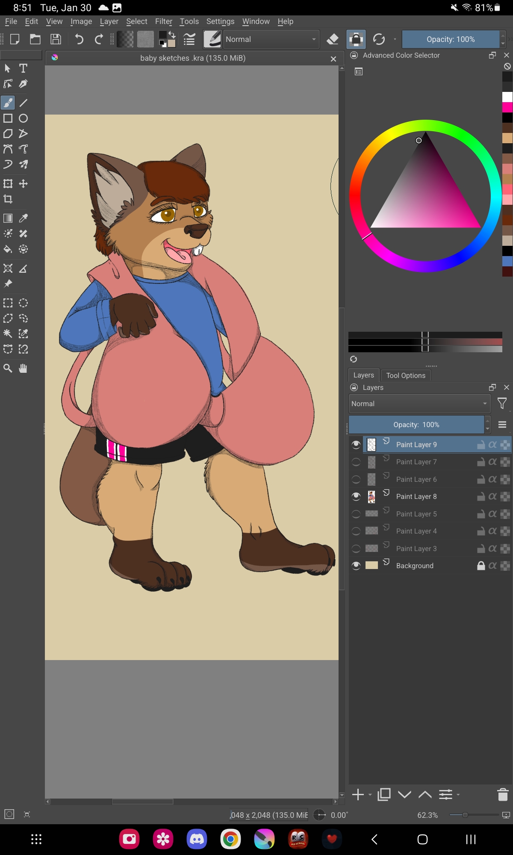Duplicate the current layer
The width and height of the screenshot is (513, 855).
click(x=384, y=795)
